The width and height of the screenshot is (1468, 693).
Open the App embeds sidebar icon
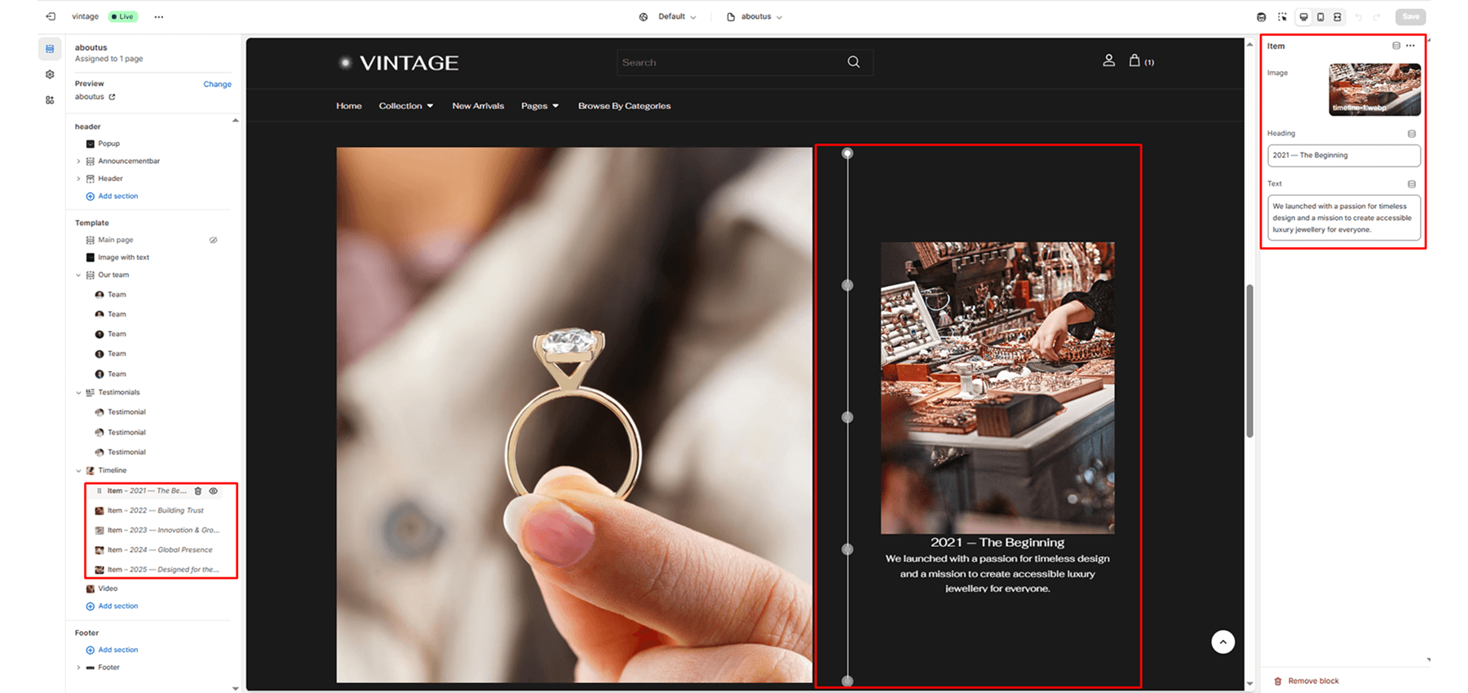pos(50,100)
